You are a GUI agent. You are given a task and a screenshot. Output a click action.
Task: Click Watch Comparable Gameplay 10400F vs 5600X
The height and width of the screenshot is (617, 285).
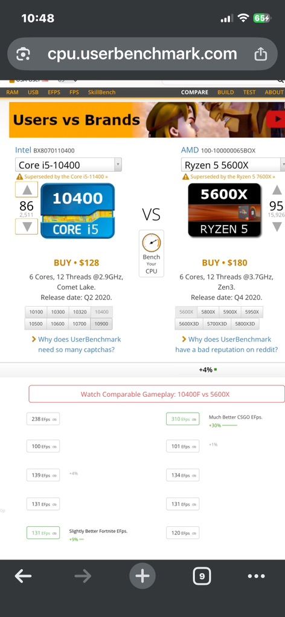[x=156, y=394]
